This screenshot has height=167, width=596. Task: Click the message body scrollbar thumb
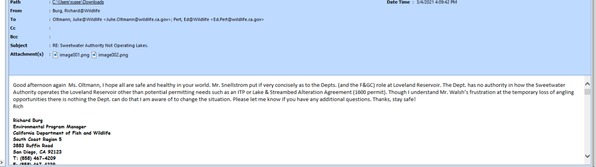click(587, 92)
